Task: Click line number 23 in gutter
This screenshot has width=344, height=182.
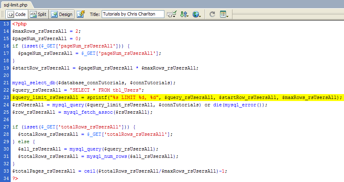Action: [6, 97]
